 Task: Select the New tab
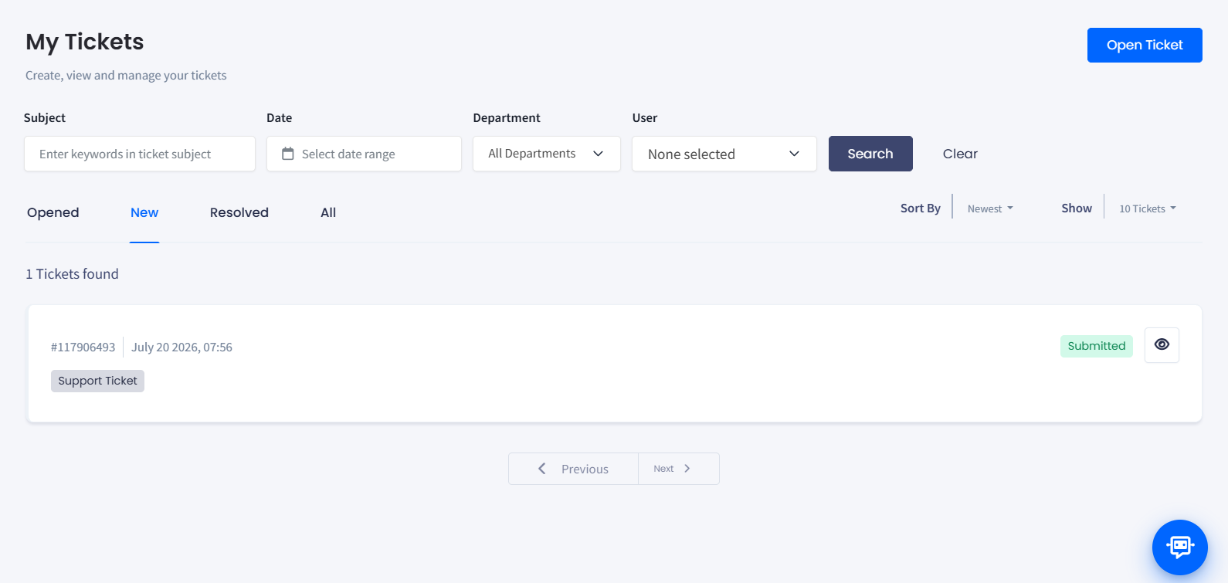(144, 212)
